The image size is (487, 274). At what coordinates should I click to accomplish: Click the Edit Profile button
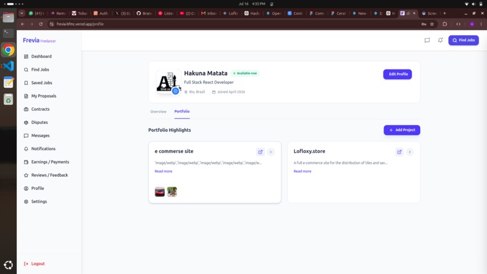pos(398,74)
